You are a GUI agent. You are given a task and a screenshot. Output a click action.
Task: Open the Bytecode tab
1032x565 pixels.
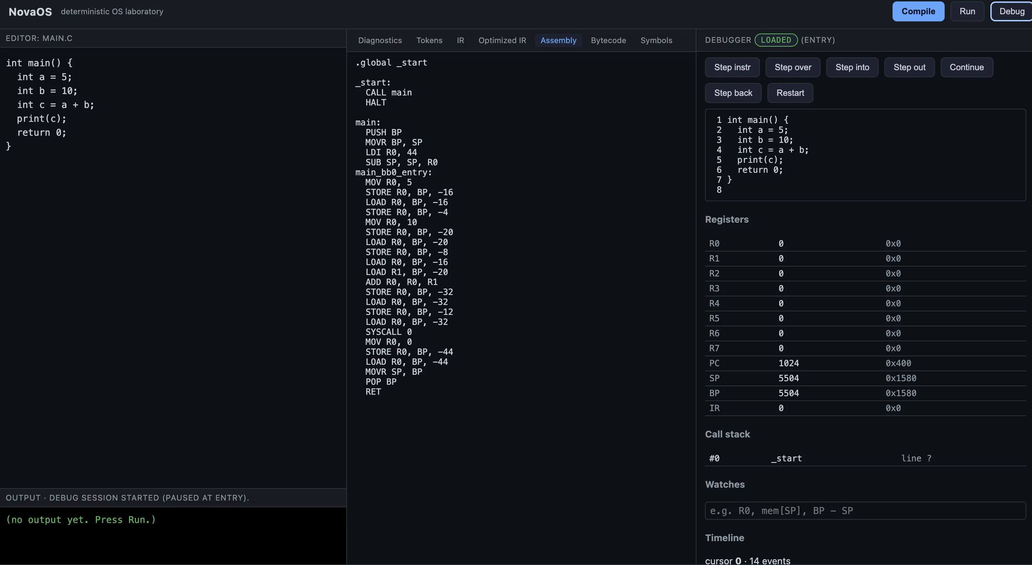click(x=608, y=40)
